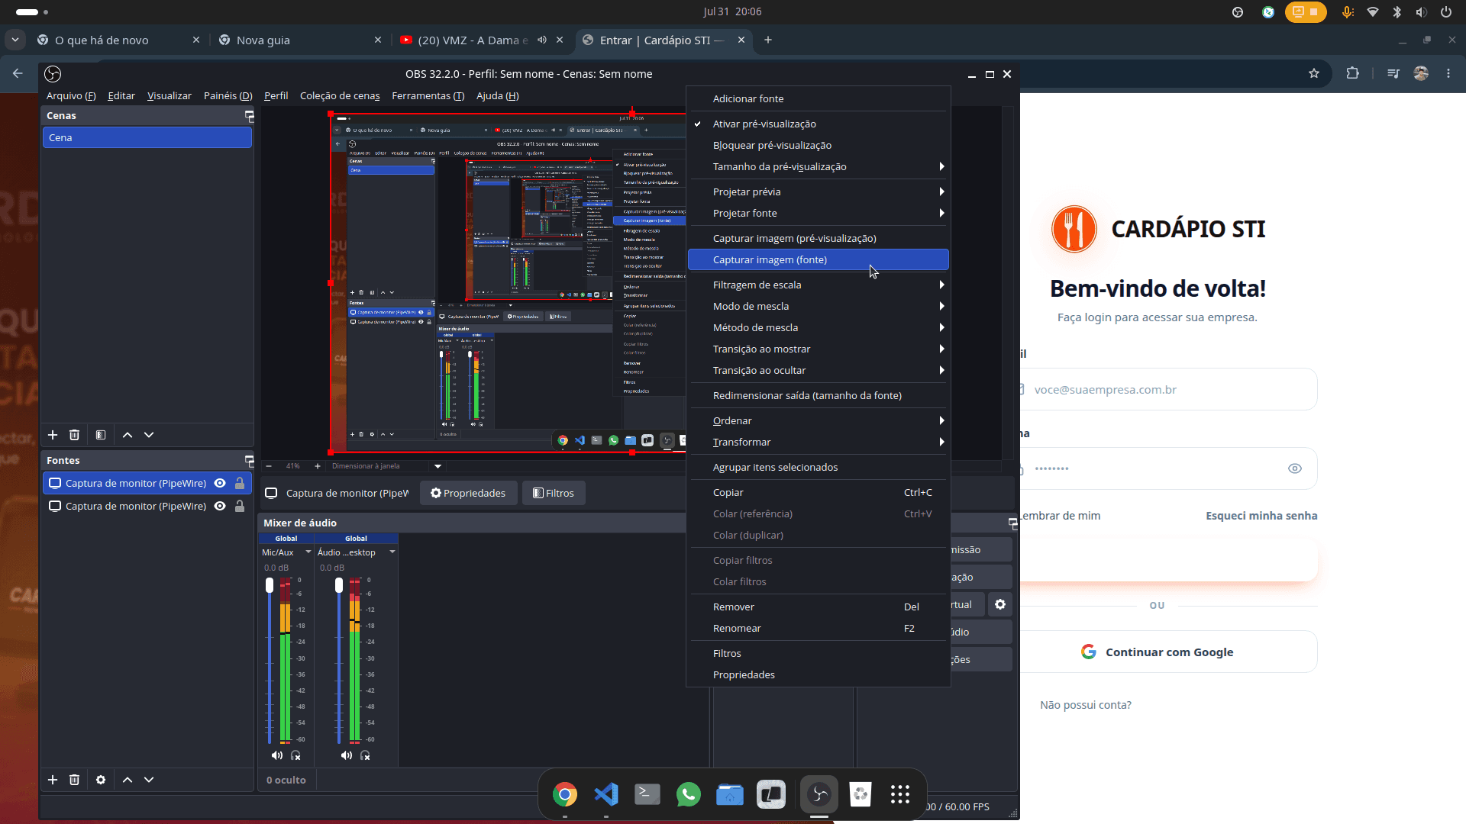Click the email input field
1466x824 pixels.
1168,389
